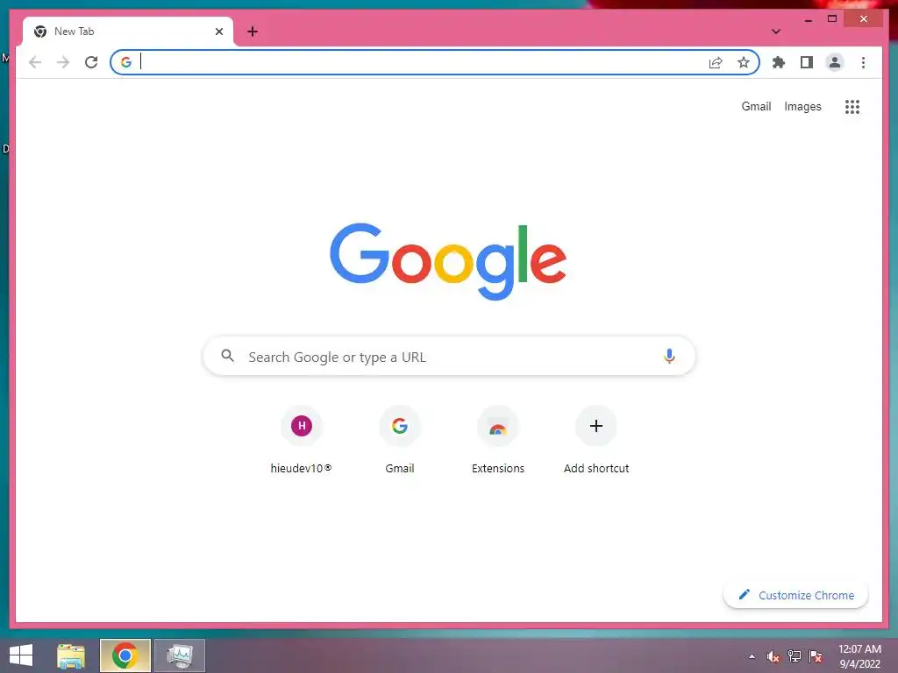This screenshot has height=673, width=898.
Task: Open a new tab with plus button
Action: click(x=253, y=32)
